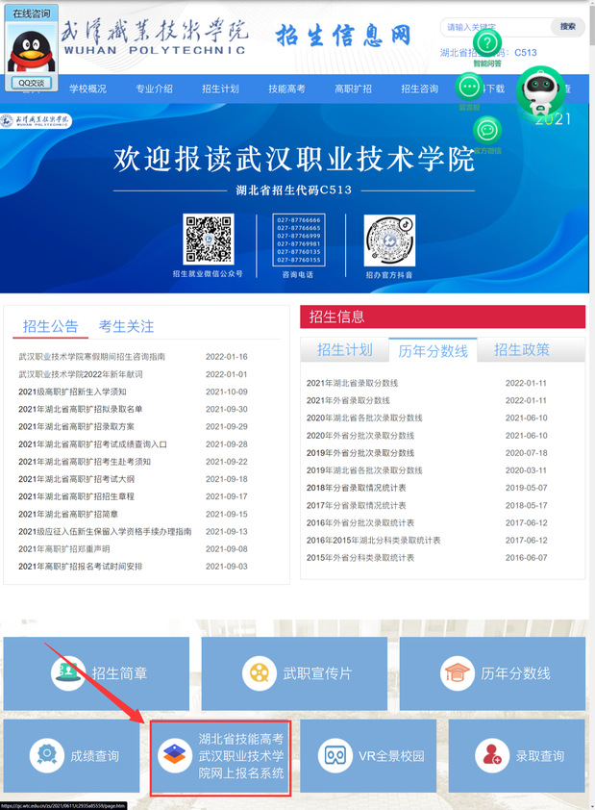Open 2021级高职扩招新生入学须知
Viewport: 595px width, 810px height.
[x=72, y=392]
